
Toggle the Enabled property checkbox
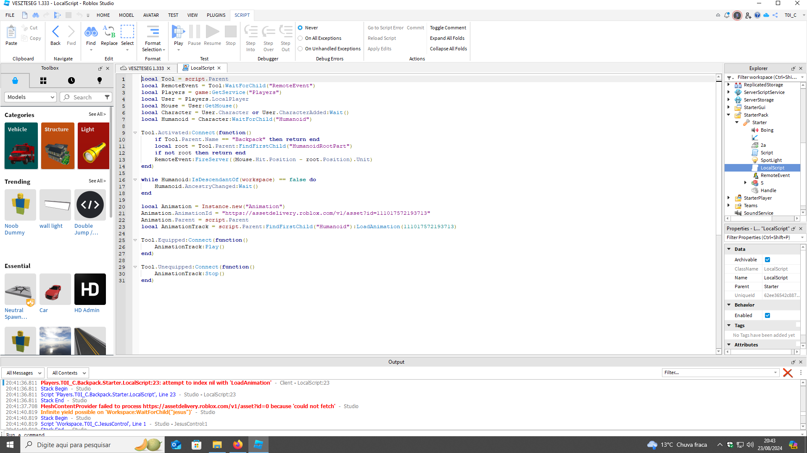click(767, 315)
